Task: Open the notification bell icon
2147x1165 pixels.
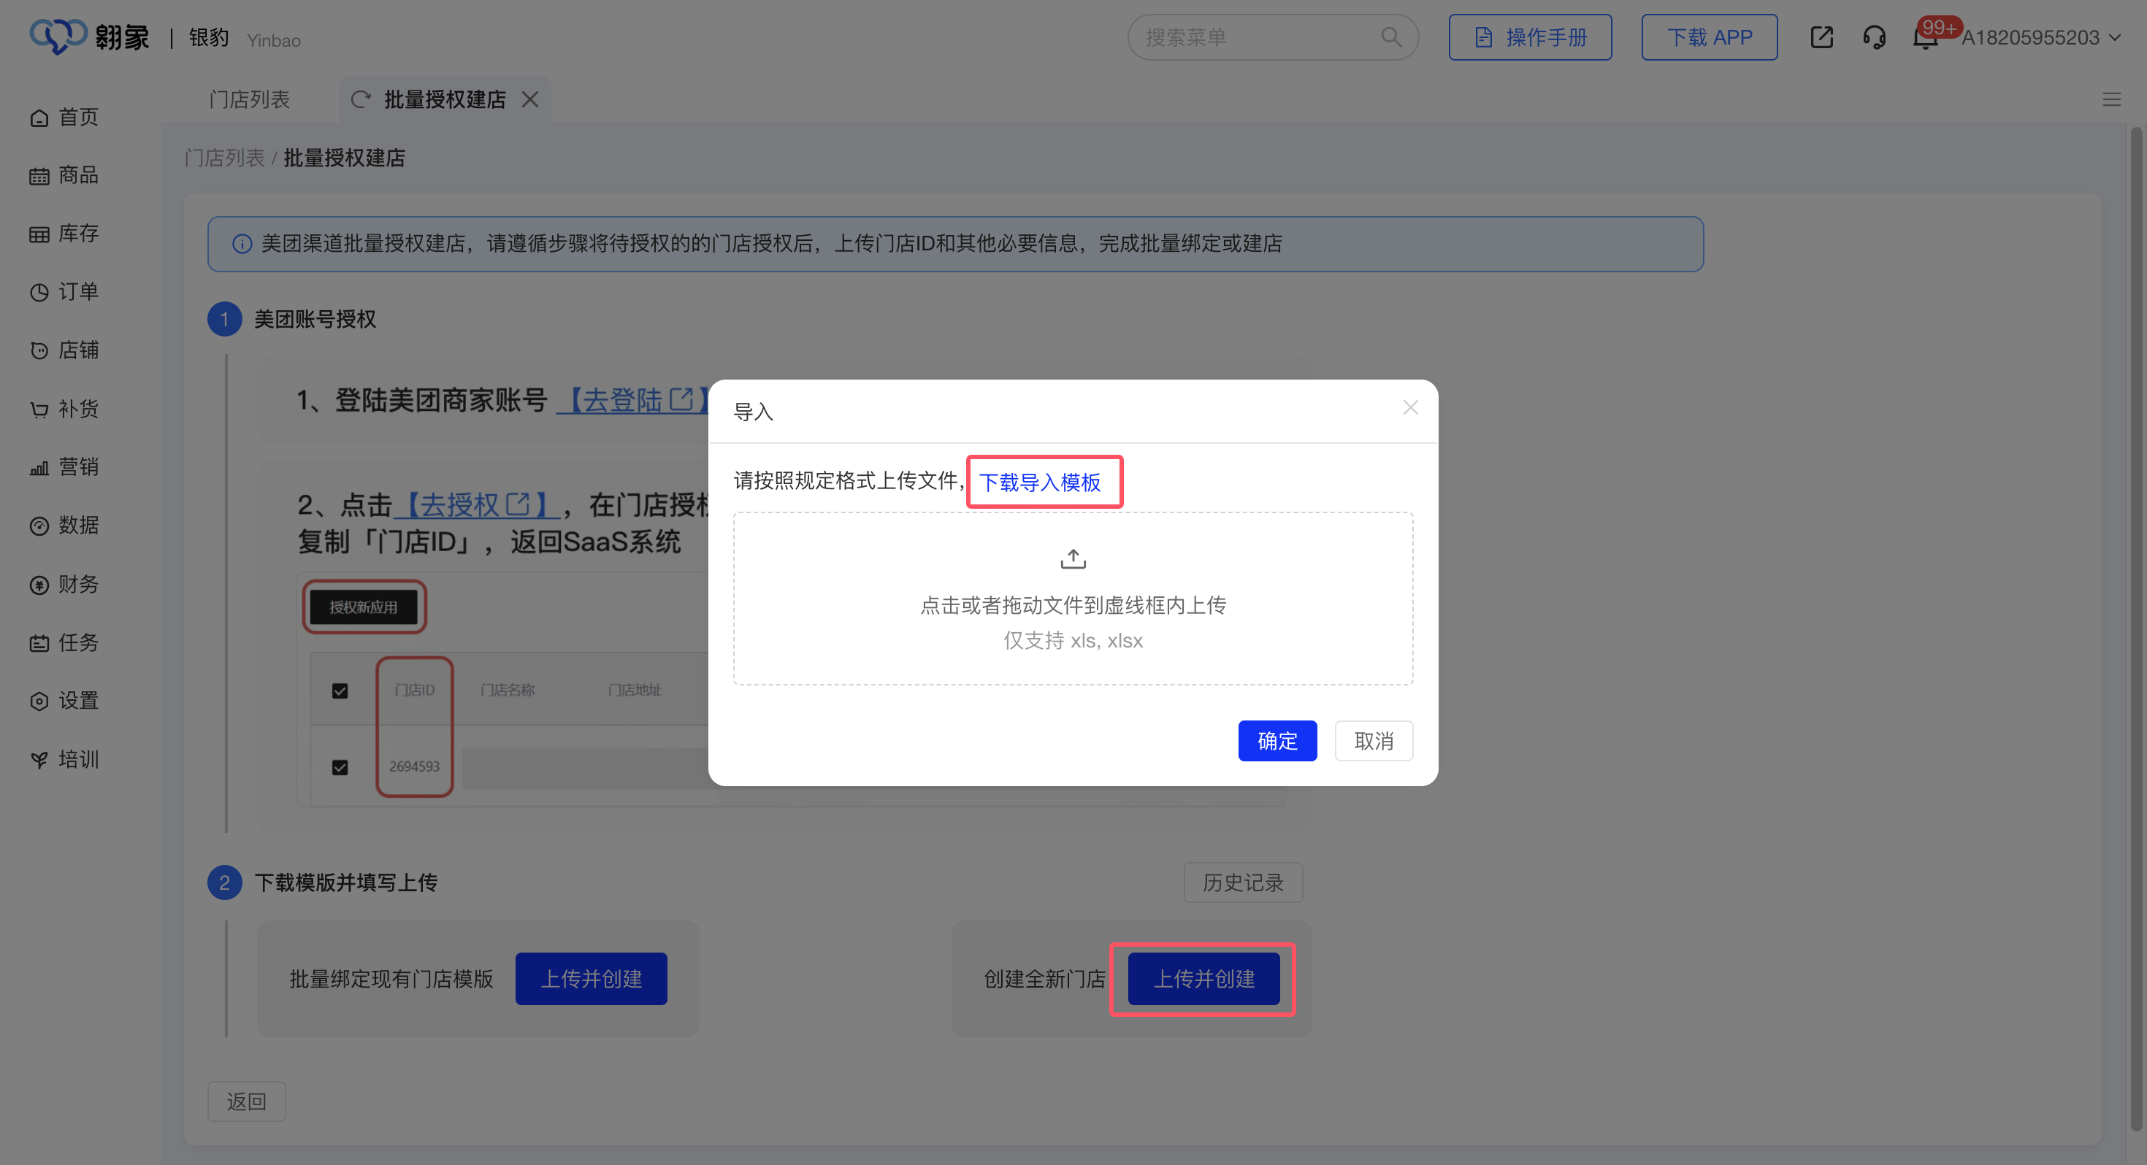Action: 1924,39
